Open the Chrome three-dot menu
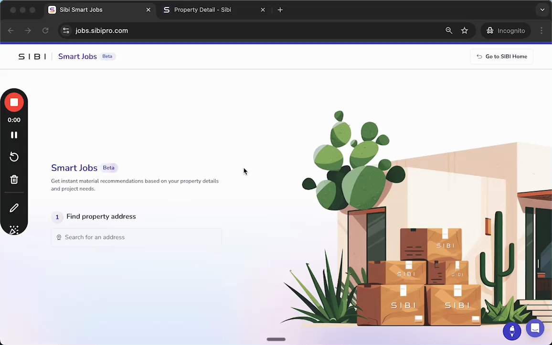 tap(541, 31)
